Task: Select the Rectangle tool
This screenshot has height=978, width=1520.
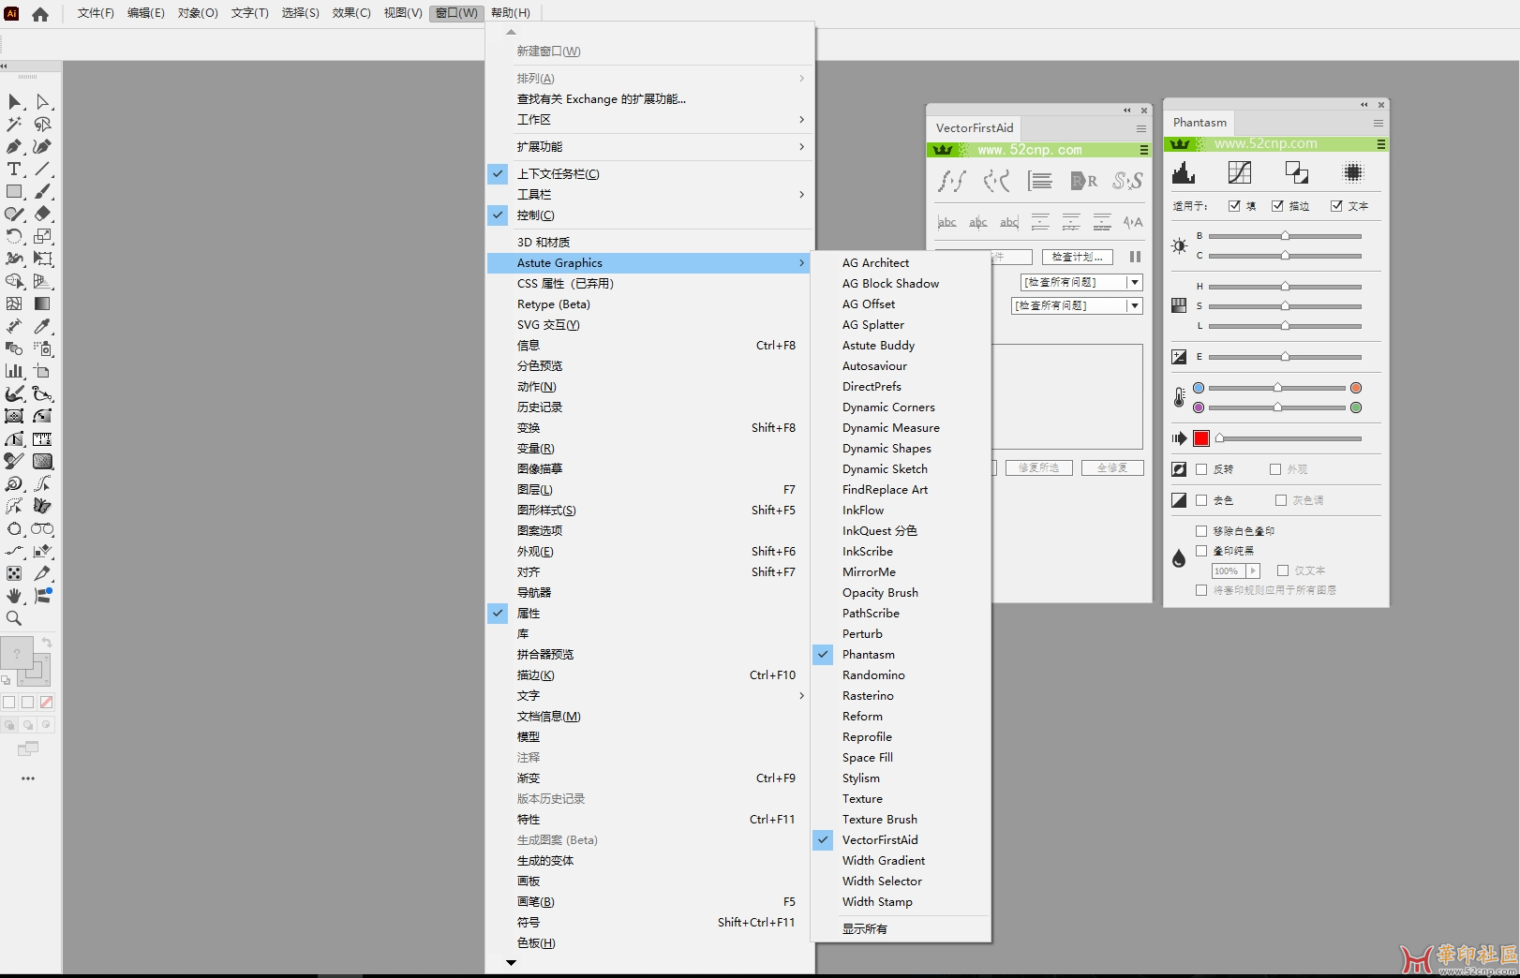Action: pyautogui.click(x=15, y=191)
